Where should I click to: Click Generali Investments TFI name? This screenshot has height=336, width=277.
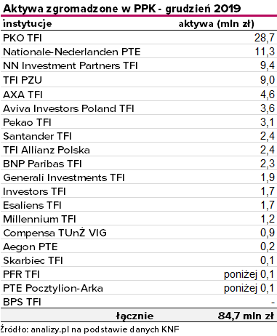click(x=64, y=177)
